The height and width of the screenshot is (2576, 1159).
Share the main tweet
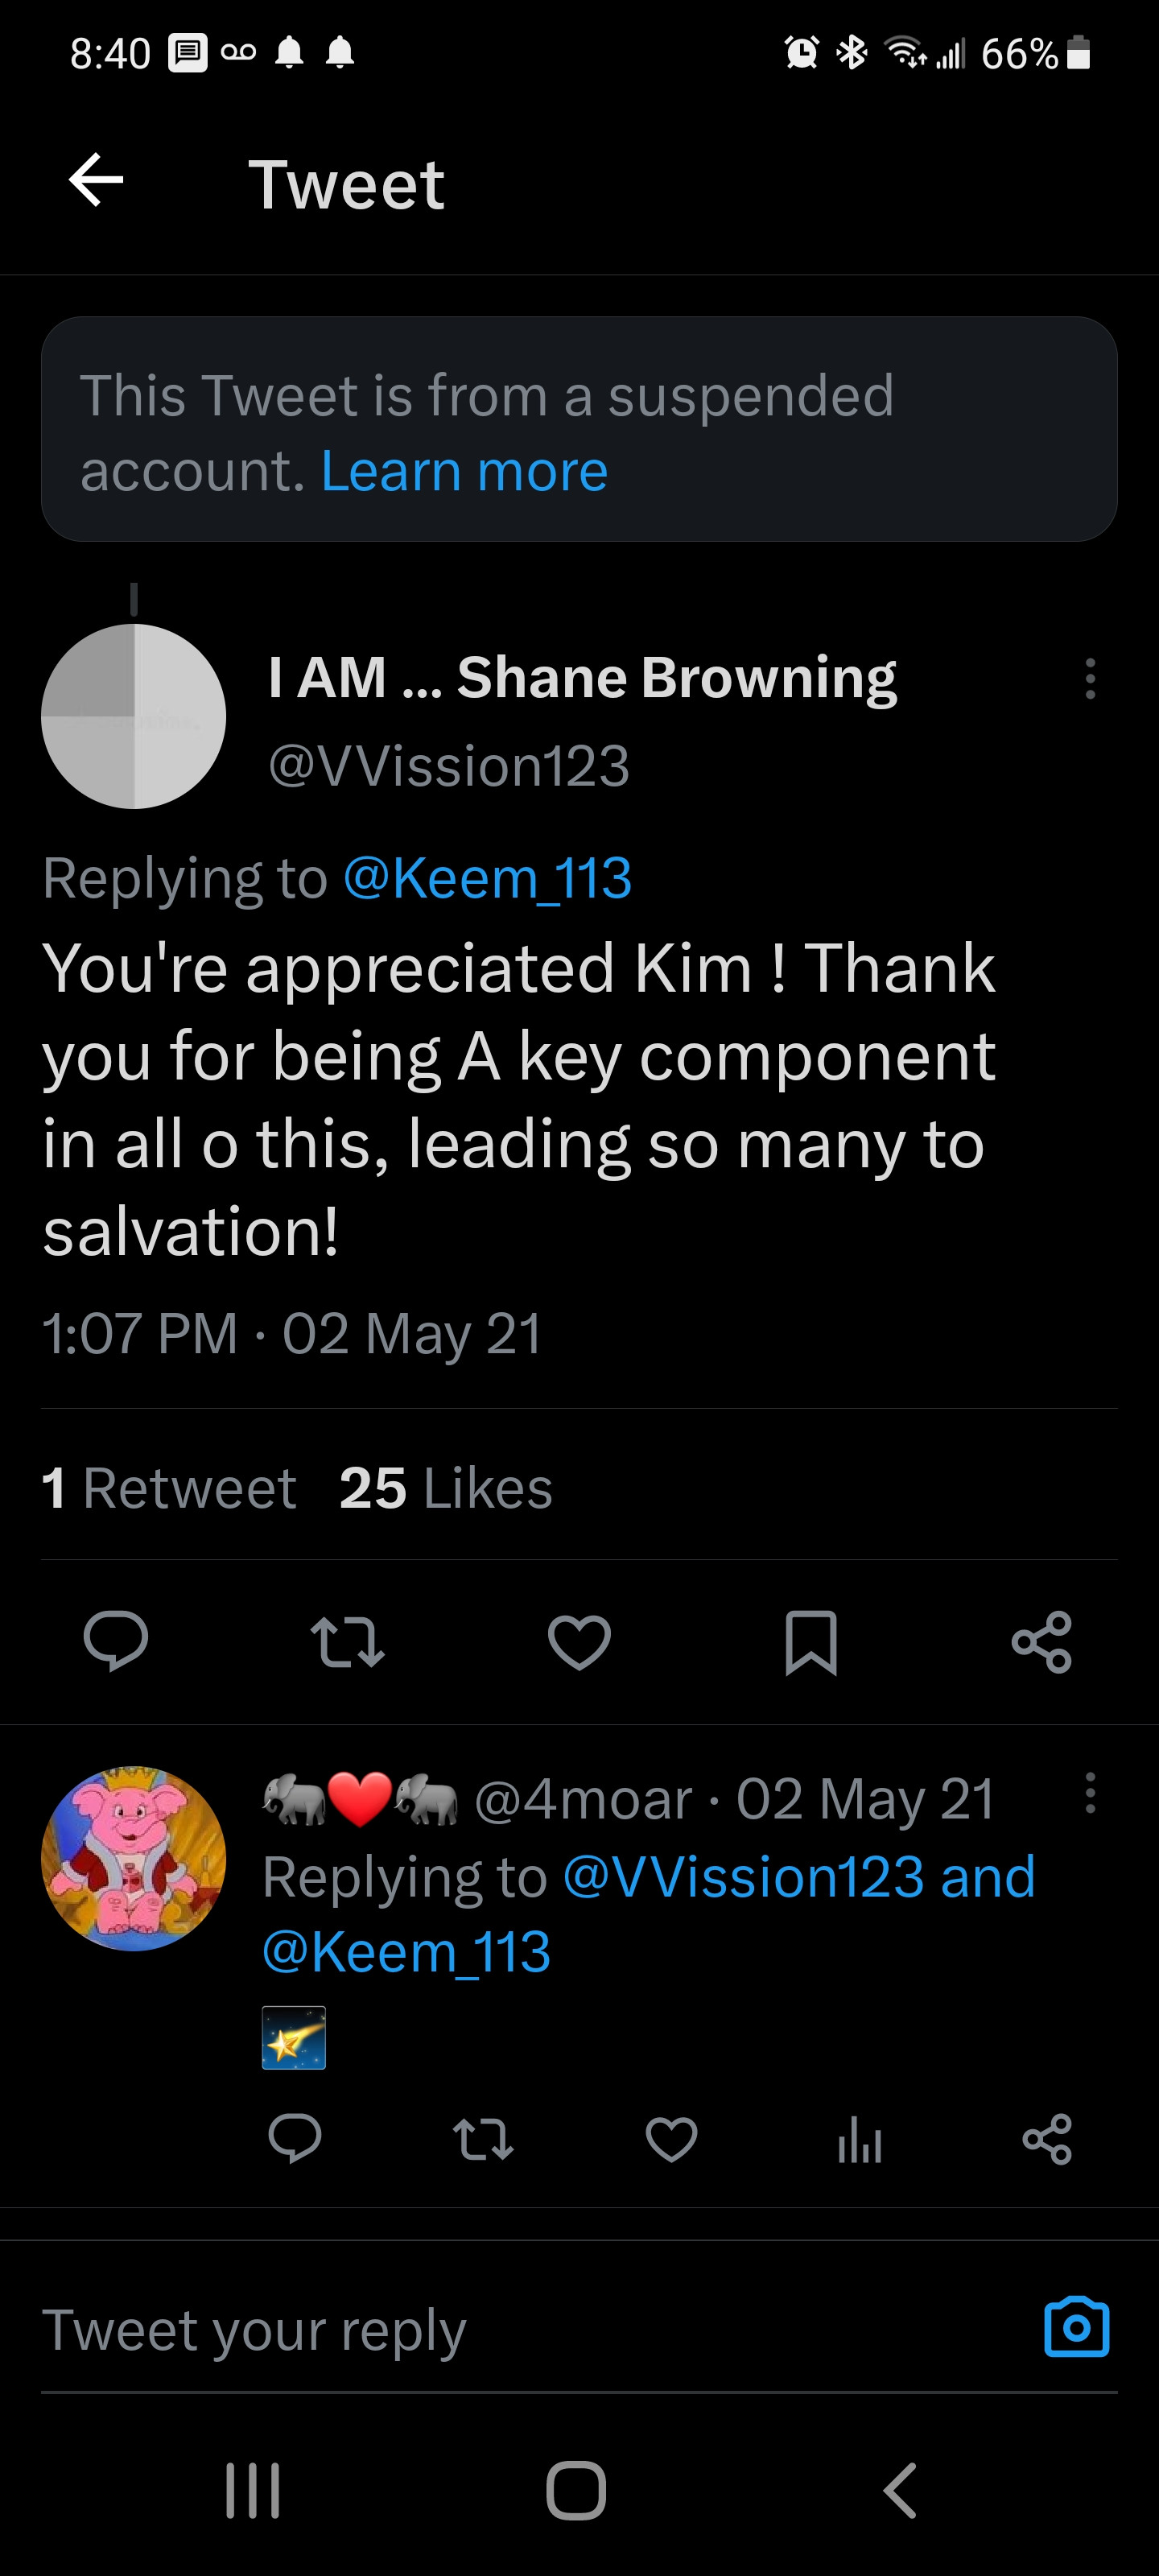click(x=1042, y=1641)
